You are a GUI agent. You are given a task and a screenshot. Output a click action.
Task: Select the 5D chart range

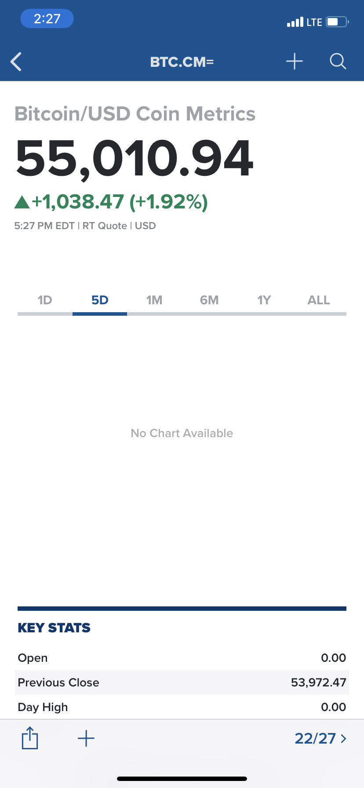click(100, 300)
